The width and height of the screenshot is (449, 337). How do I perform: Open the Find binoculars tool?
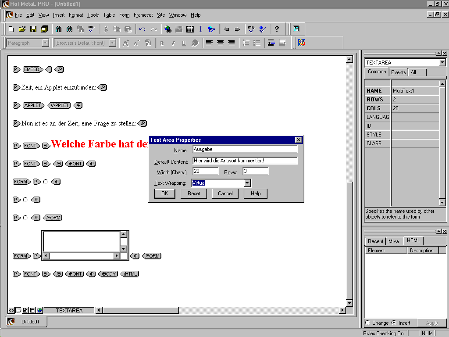(x=58, y=29)
